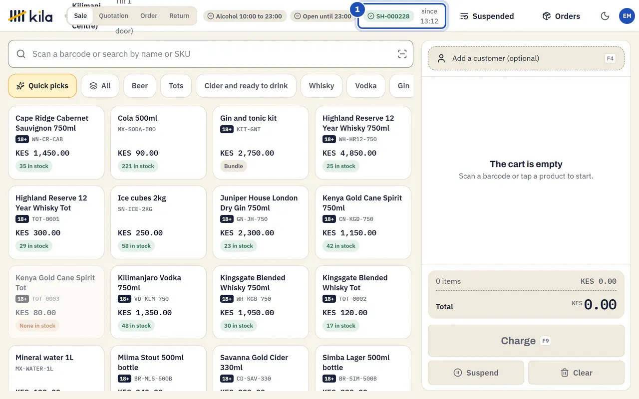Add Ice cubes 2kg to cart
Screen dimensions: 639x399
click(158, 222)
